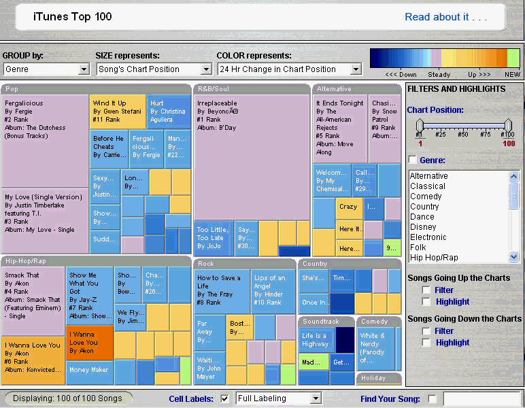Select the It Ends Tonight cell

(x=340, y=129)
